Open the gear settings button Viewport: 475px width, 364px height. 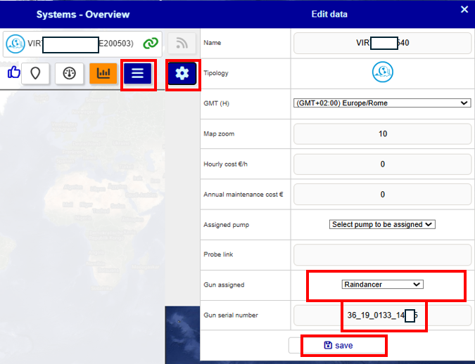tap(182, 73)
